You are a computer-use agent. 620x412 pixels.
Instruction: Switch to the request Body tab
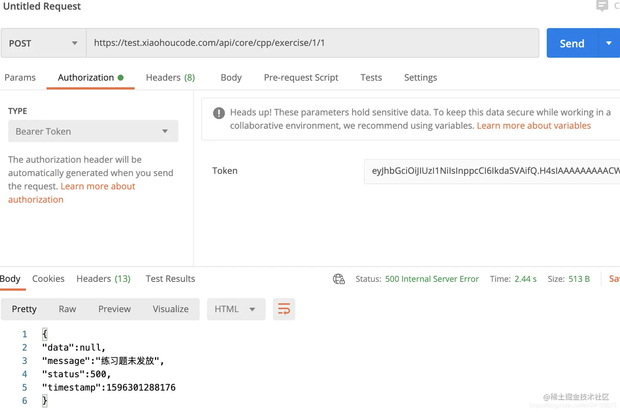(x=231, y=77)
